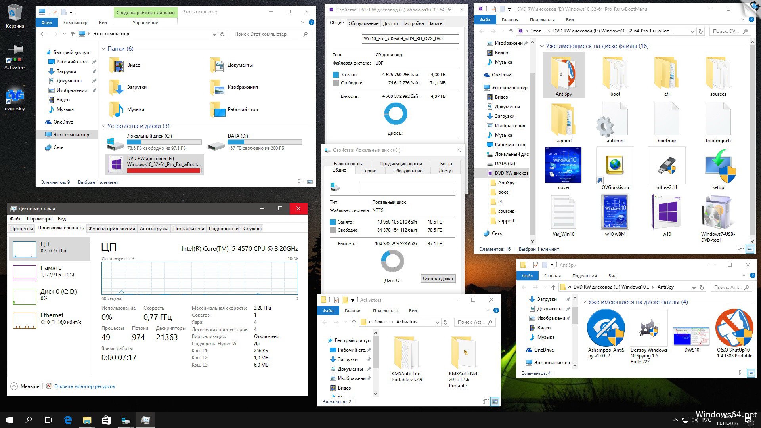Select Destroy Windows 10 Spying icon
The image size is (761, 428).
[649, 336]
